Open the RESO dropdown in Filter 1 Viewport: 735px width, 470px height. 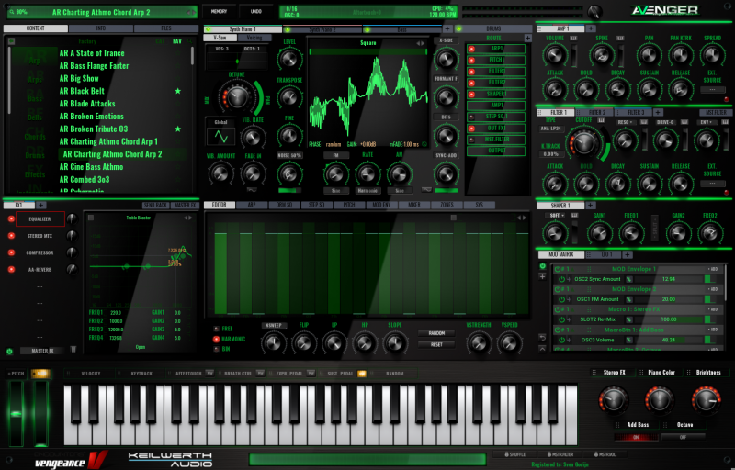[x=626, y=122]
